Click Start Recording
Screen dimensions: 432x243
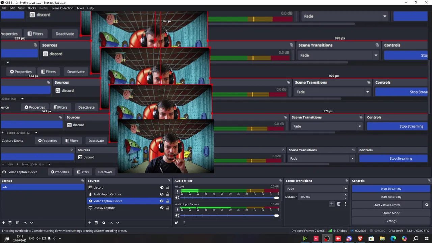click(x=391, y=197)
